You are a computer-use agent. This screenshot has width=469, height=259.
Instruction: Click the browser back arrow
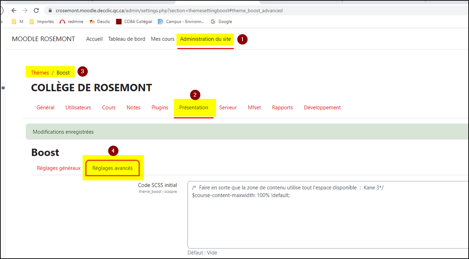tap(14, 10)
